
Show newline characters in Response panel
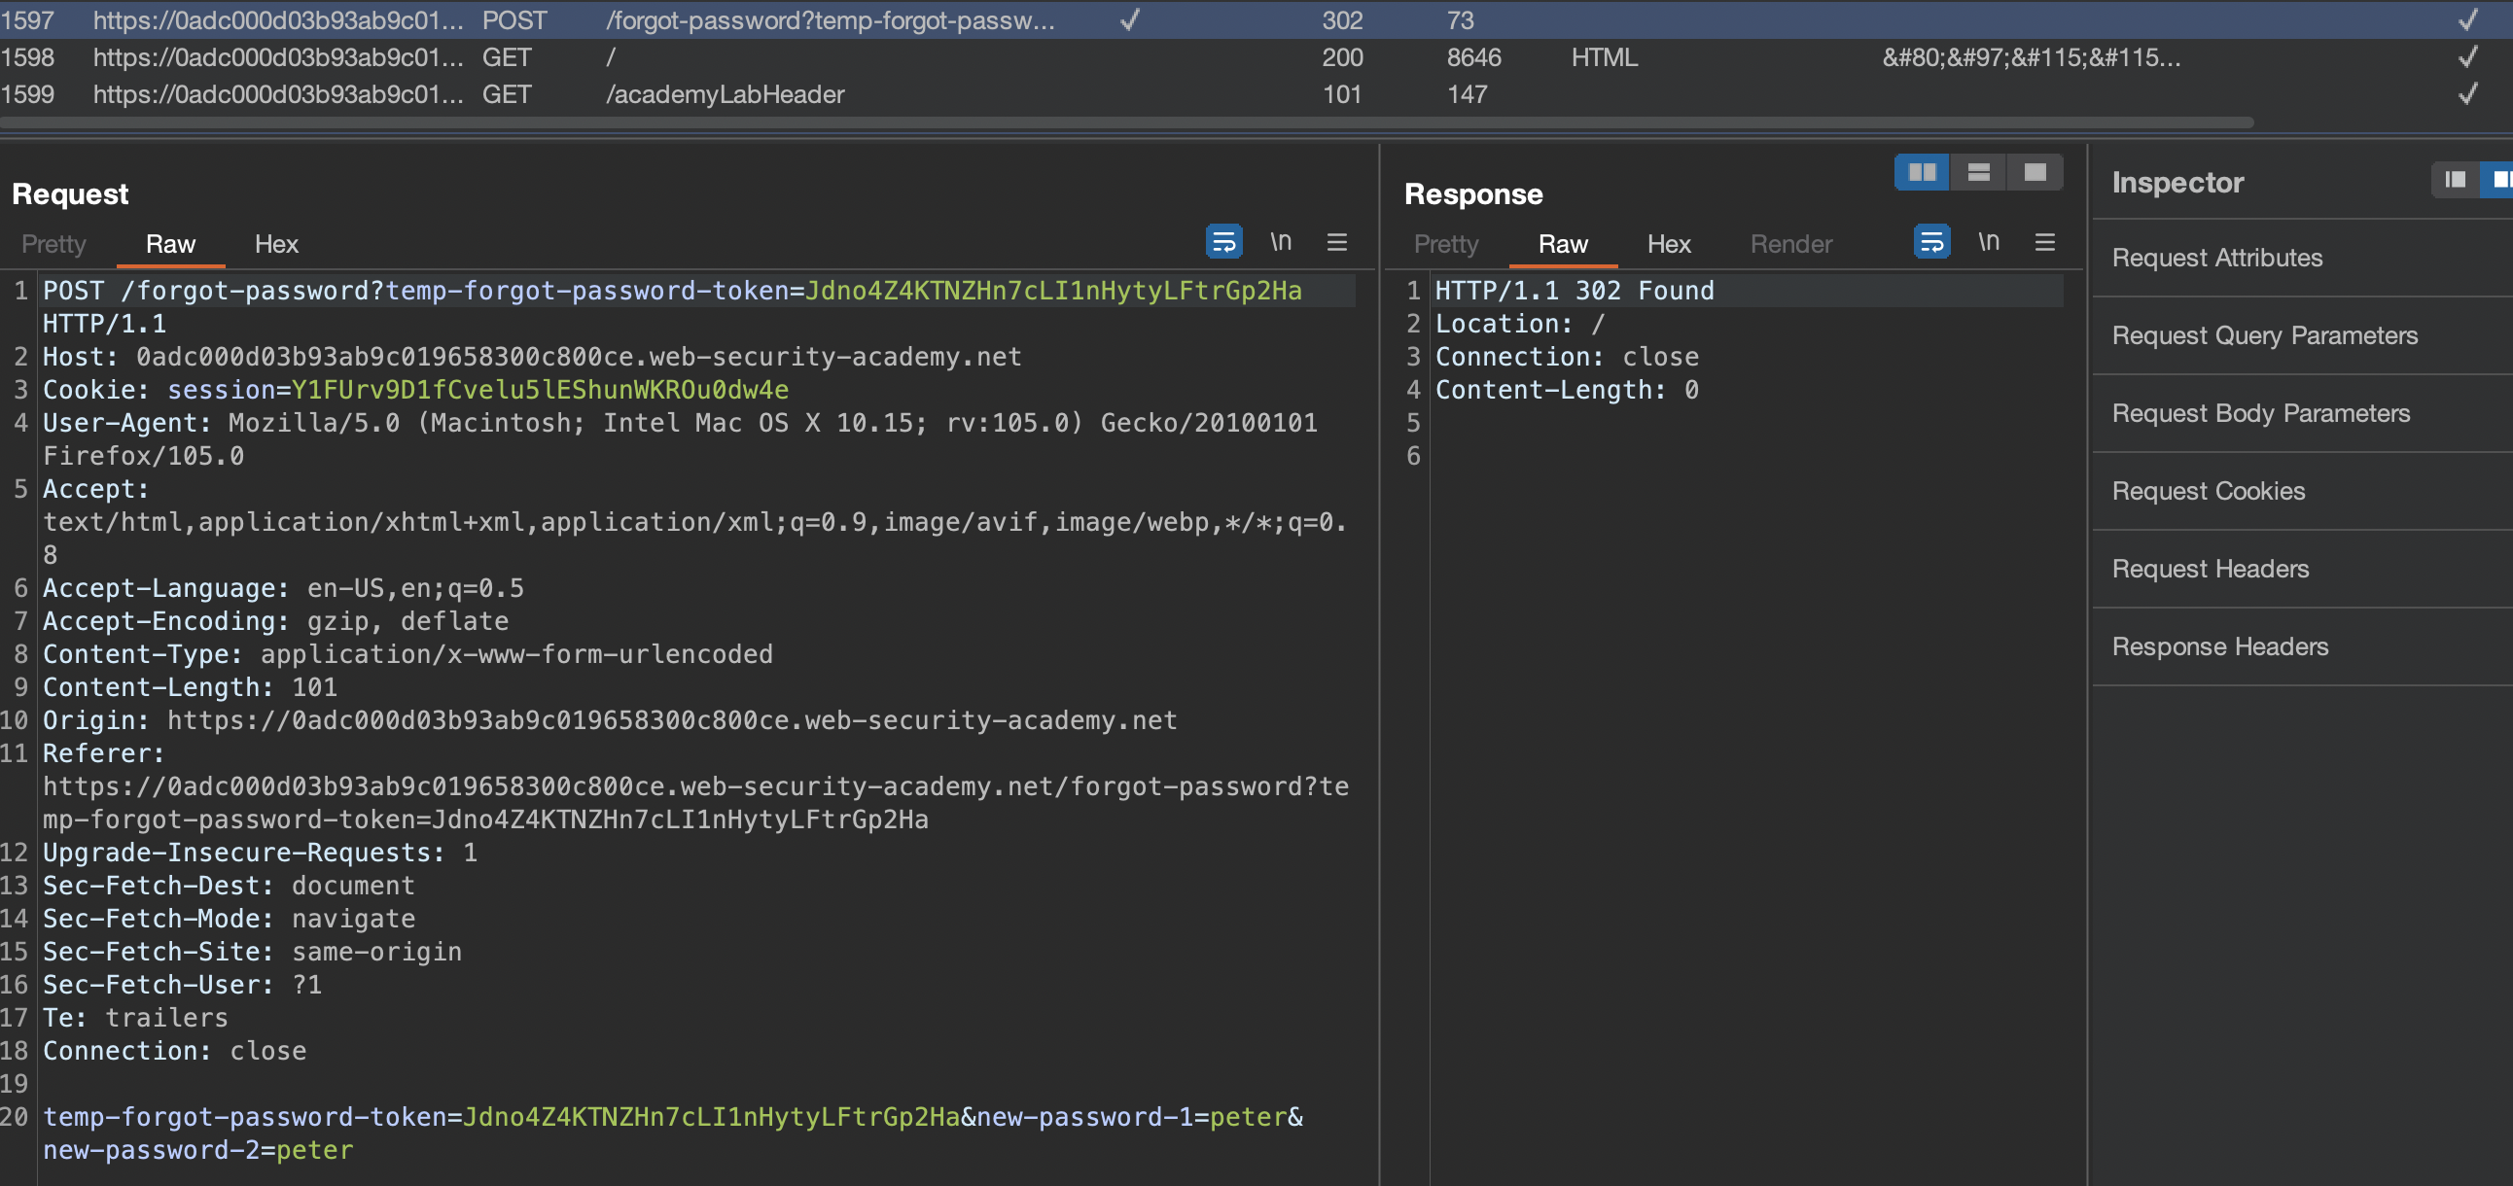tap(1988, 242)
